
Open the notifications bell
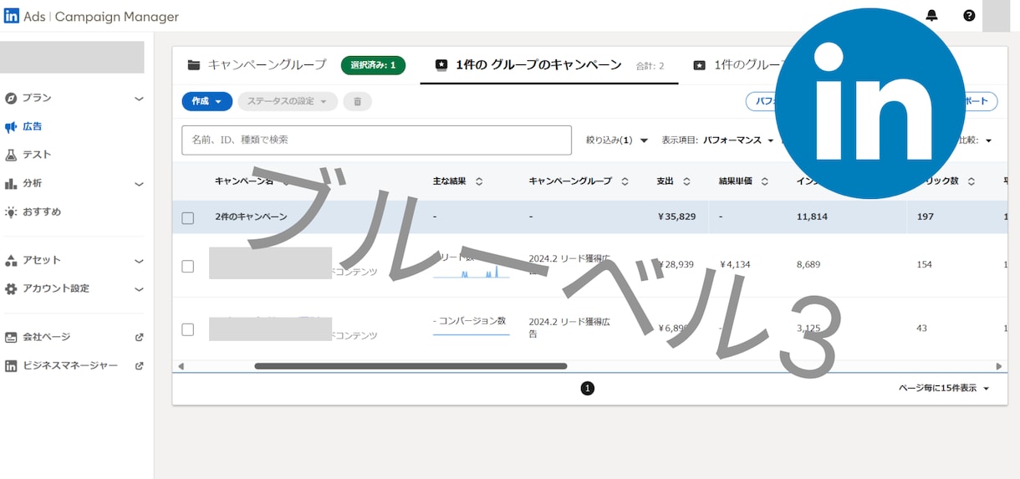pyautogui.click(x=932, y=15)
